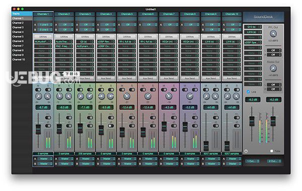The width and height of the screenshot is (302, 191).
Task: Toggle solo on Channel 4
Action: coord(111,89)
